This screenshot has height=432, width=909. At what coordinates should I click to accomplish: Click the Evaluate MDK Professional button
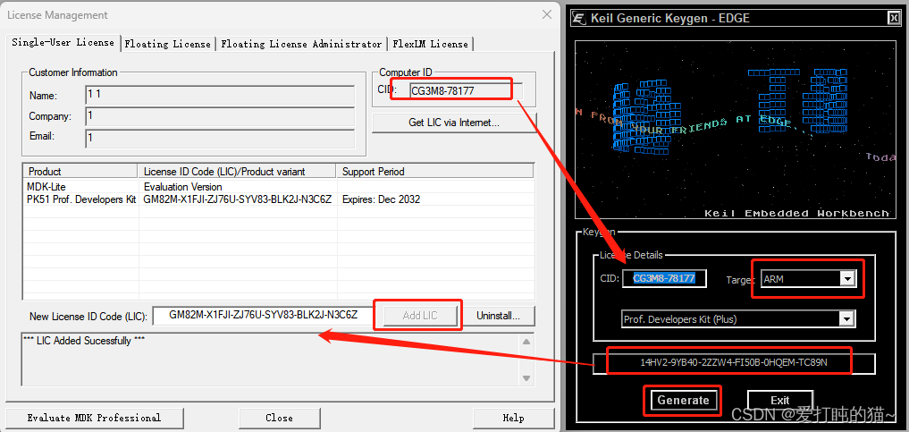pos(94,418)
